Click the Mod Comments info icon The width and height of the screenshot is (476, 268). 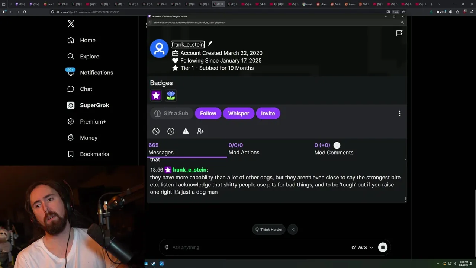pyautogui.click(x=337, y=145)
